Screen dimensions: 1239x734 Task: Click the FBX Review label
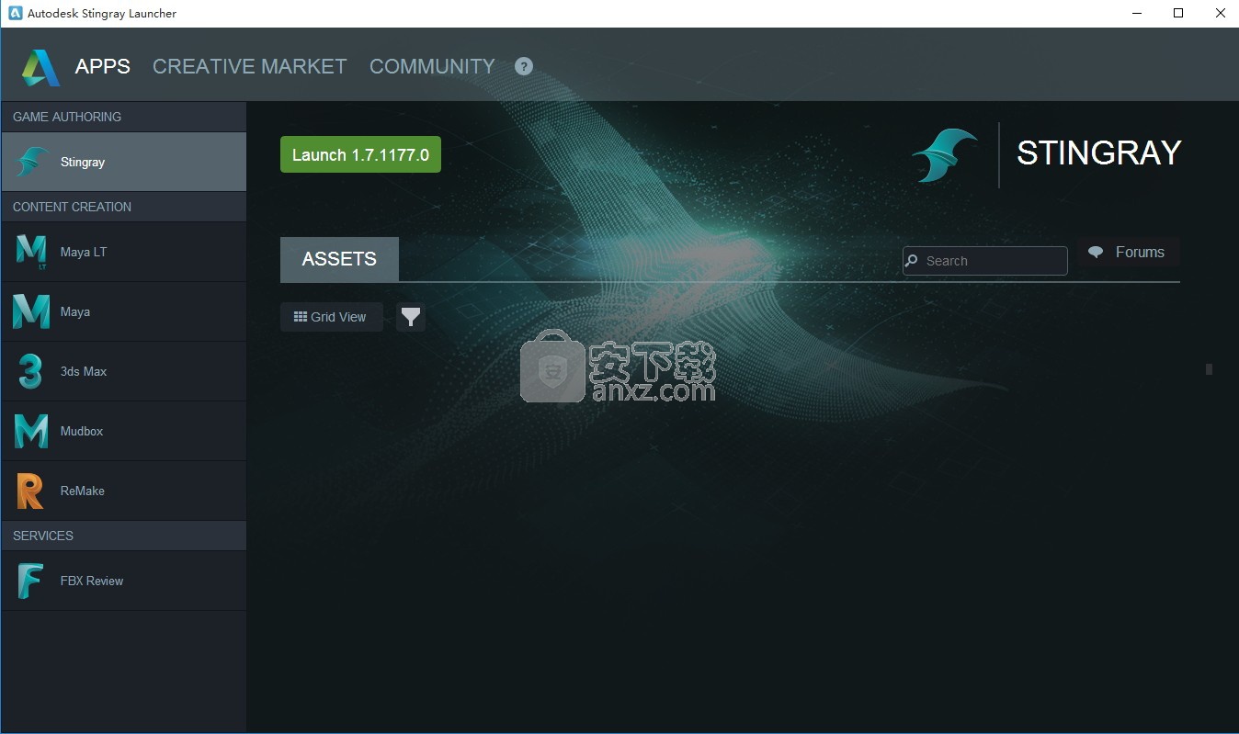pyautogui.click(x=92, y=581)
